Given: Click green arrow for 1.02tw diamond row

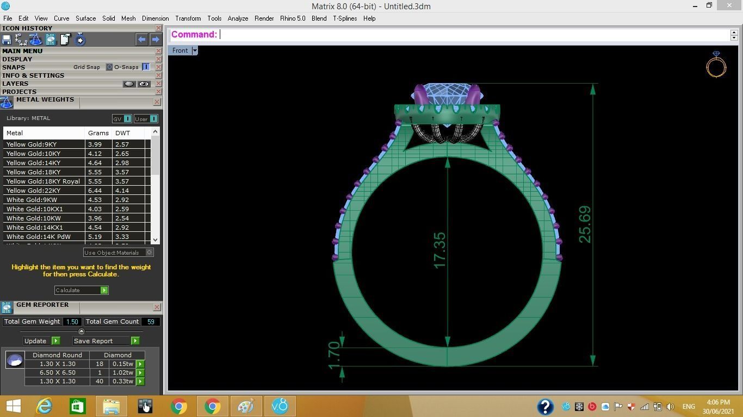Looking at the screenshot, I should click(x=140, y=372).
